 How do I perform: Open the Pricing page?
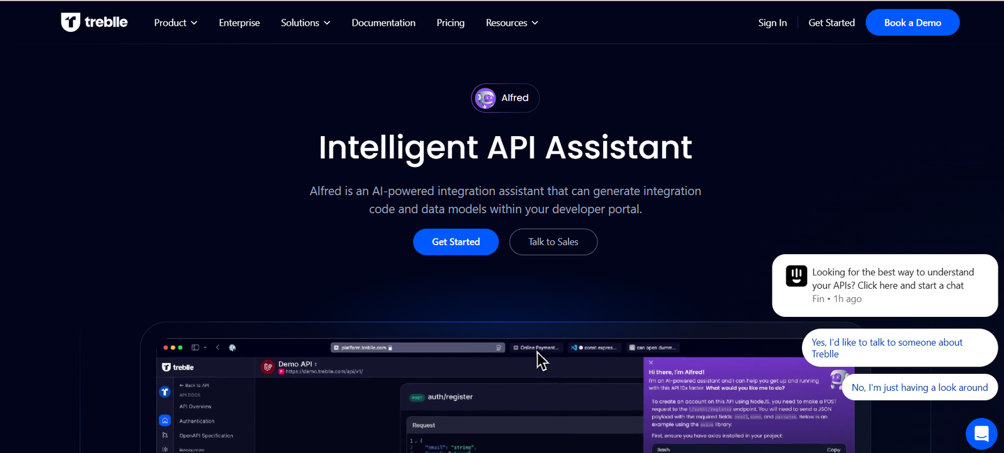[451, 23]
